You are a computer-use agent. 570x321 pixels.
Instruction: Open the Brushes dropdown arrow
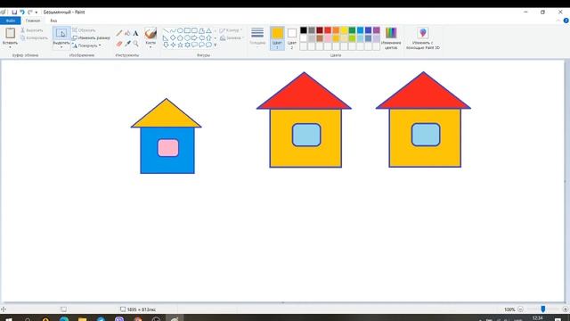pos(151,47)
